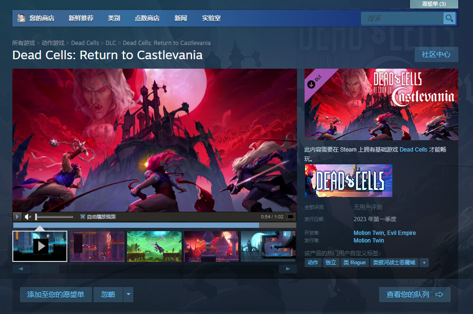Screen dimensions: 473x314
Task: Select the second screenshot thumbnail with red tower
Action: point(97,246)
